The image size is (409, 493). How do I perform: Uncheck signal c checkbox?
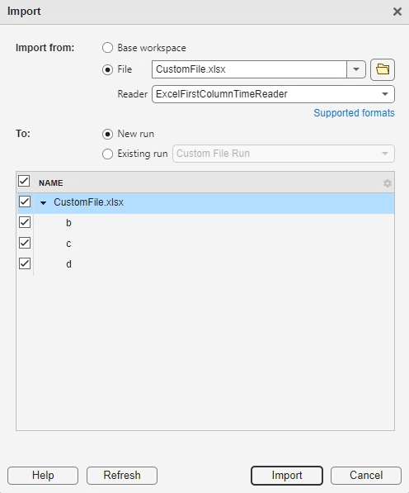[25, 243]
